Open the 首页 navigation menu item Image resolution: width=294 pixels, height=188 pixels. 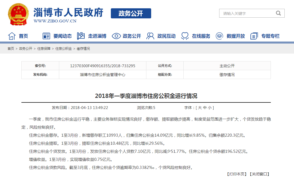[x=23, y=36]
